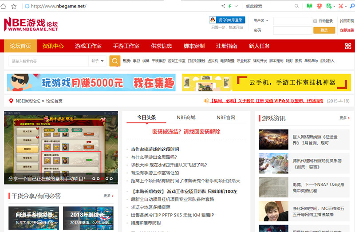355x232 pixels.
Task: Open the 玩游戏月赚5000元 banner ad
Action: tap(91, 83)
